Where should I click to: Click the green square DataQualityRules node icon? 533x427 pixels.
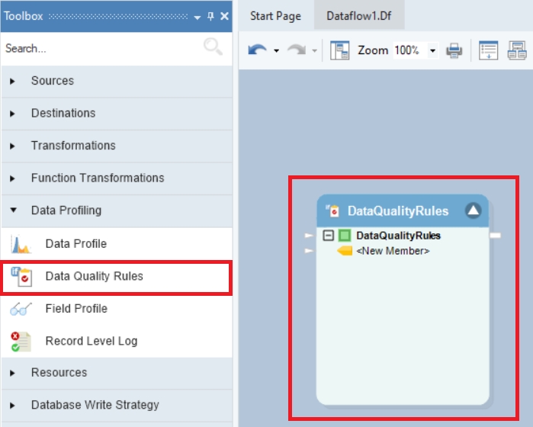[x=345, y=236]
